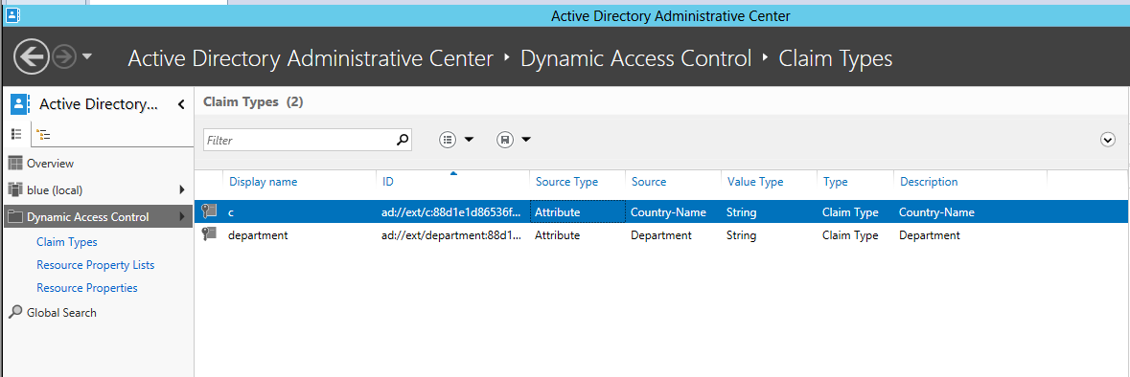Click the list view options icon
1130x377 pixels.
[x=449, y=140]
